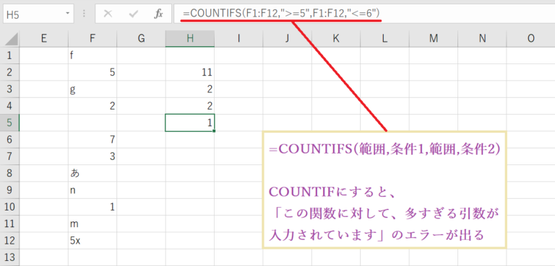
Task: Click the Insert Function fx icon
Action: (158, 14)
